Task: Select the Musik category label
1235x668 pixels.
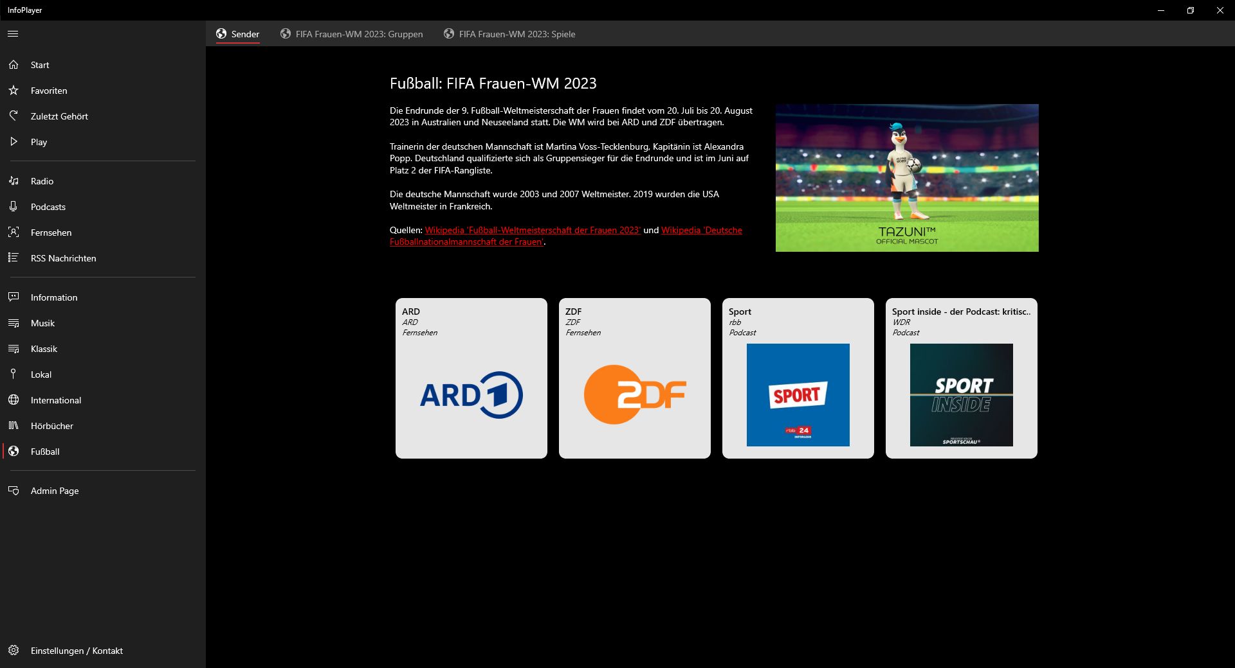Action: coord(42,323)
